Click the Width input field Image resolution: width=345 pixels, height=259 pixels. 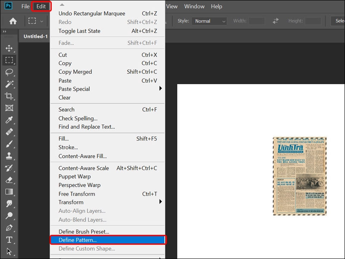coord(257,21)
